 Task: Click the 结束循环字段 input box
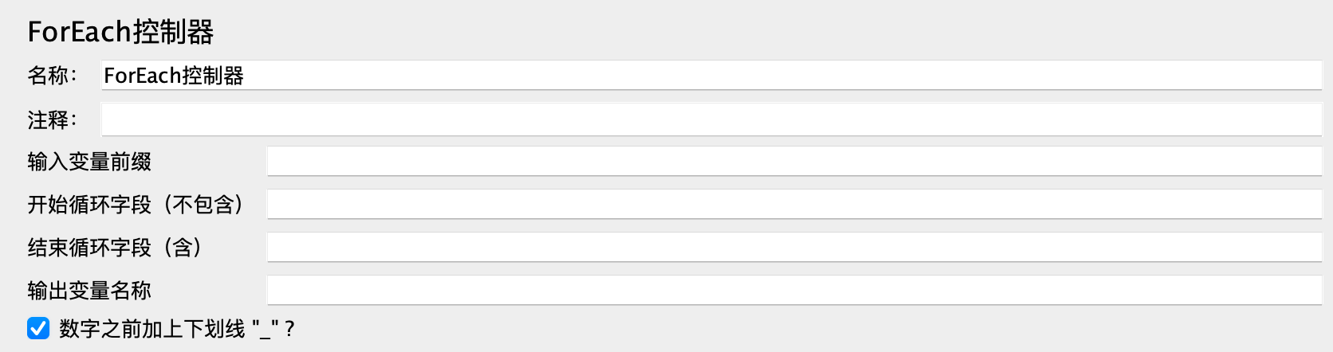pyautogui.click(x=793, y=248)
